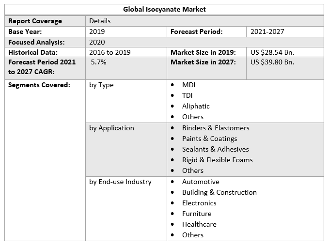Click the Base Year value 2019
The image size is (328, 247).
coord(97,31)
